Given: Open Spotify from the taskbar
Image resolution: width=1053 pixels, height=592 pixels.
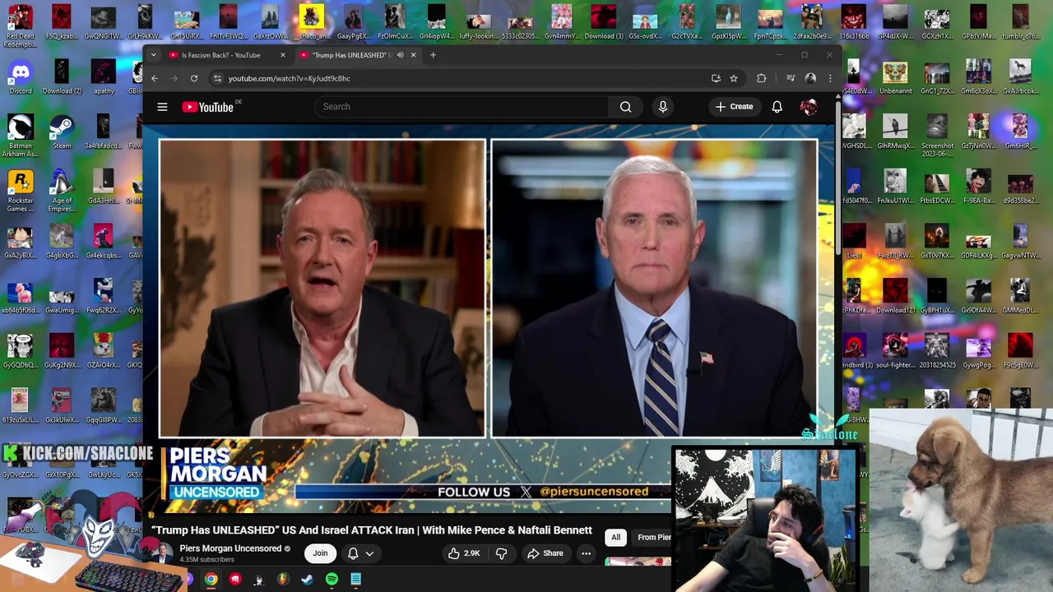Looking at the screenshot, I should (x=332, y=580).
